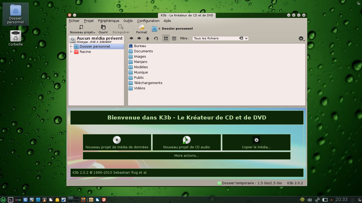Click the Copier le média disc icon

pyautogui.click(x=256, y=140)
